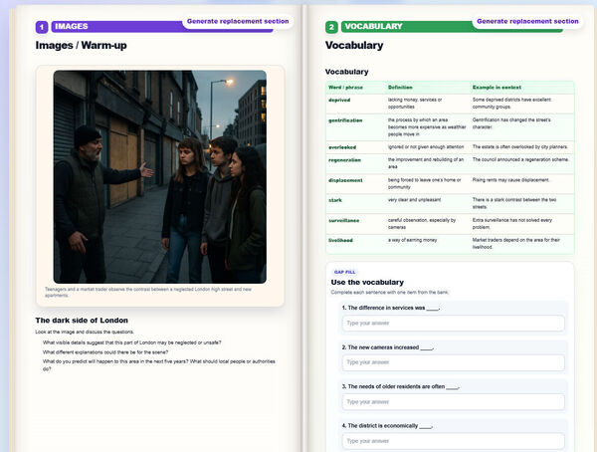Image resolution: width=597 pixels, height=452 pixels.
Task: Select the word 'regeneration' in vocabulary table
Action: click(344, 160)
